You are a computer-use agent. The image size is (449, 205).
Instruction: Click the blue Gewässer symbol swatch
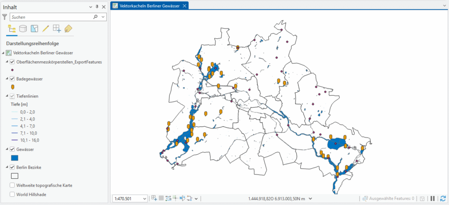[x=14, y=158]
